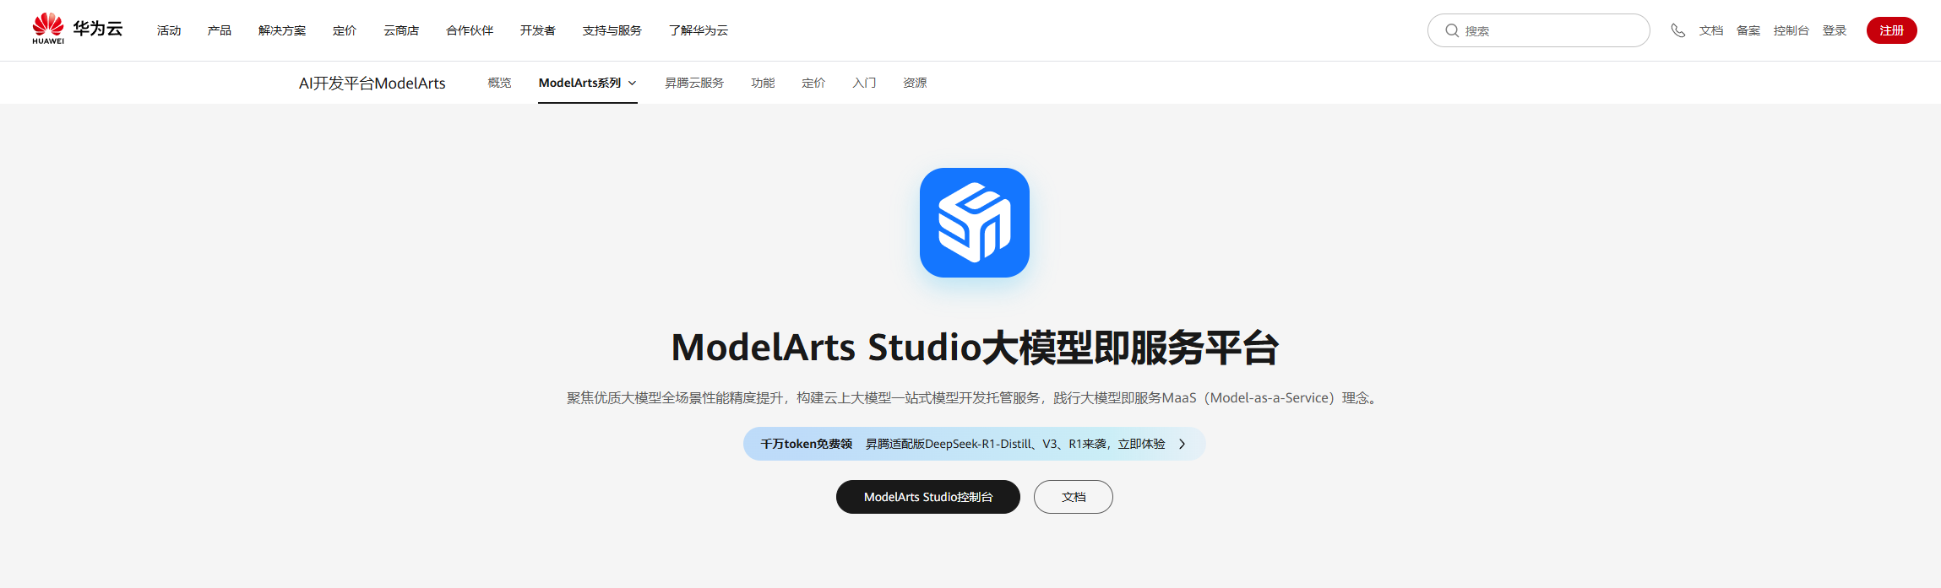Select the ModelArts系列 tab
Screen dimensions: 1941x588
587,83
